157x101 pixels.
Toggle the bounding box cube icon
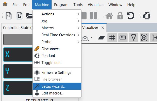(144, 38)
